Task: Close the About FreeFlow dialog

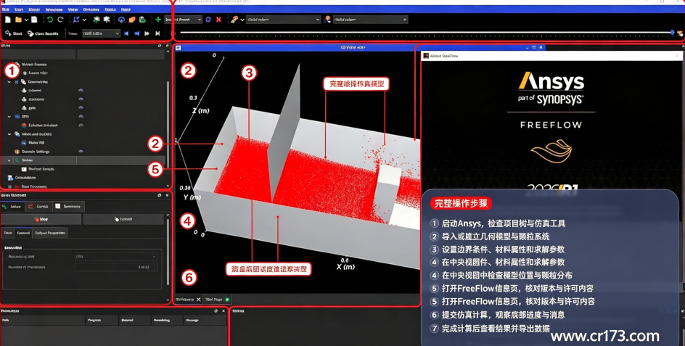Action: (677, 56)
